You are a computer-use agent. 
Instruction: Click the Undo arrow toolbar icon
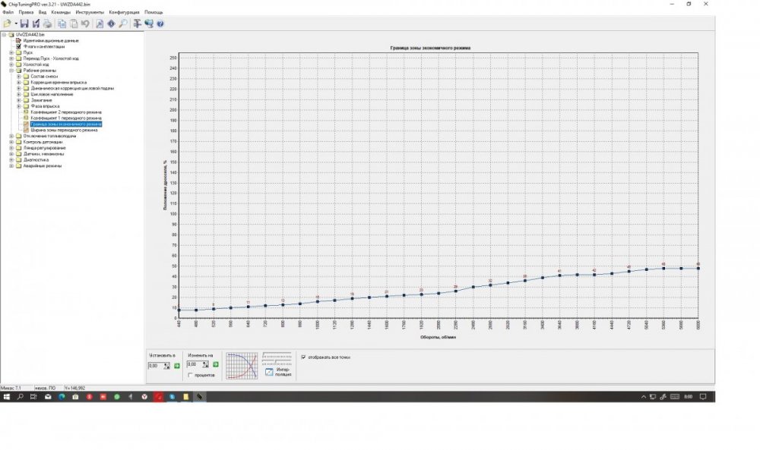[x=84, y=24]
